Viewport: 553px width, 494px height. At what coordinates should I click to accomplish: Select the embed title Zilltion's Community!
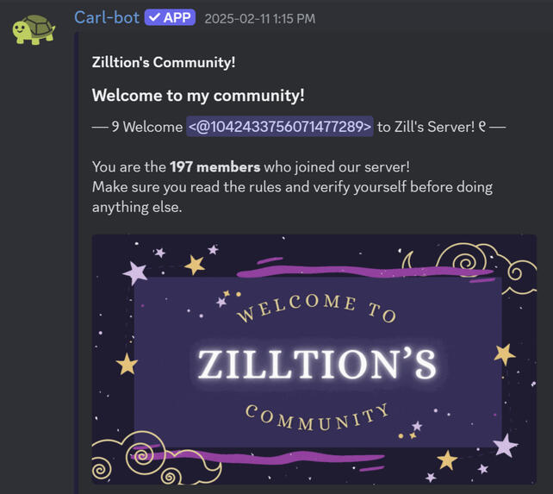[x=164, y=62]
